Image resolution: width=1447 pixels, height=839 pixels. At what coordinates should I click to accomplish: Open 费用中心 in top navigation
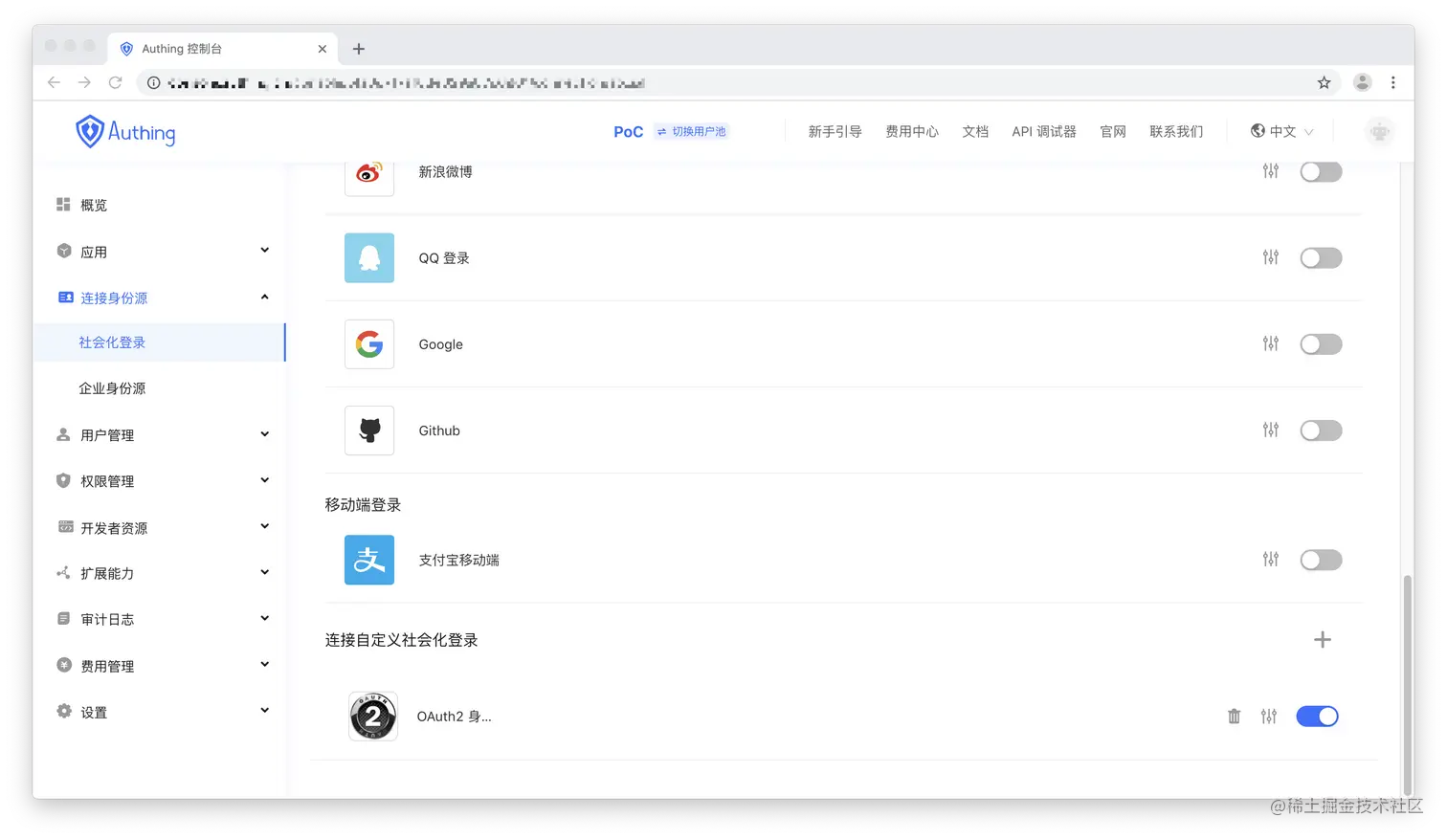click(911, 131)
